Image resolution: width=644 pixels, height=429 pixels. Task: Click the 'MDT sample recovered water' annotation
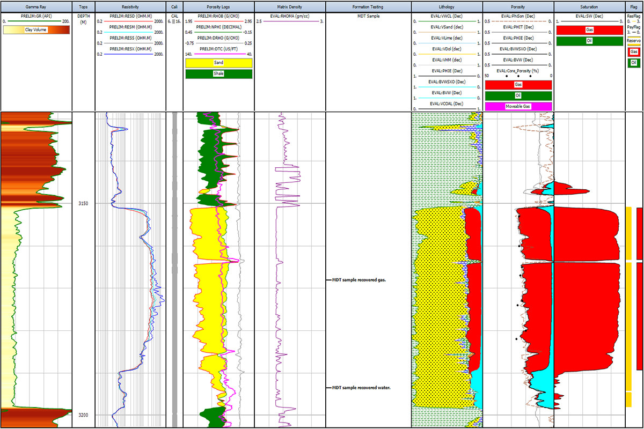pyautogui.click(x=361, y=387)
